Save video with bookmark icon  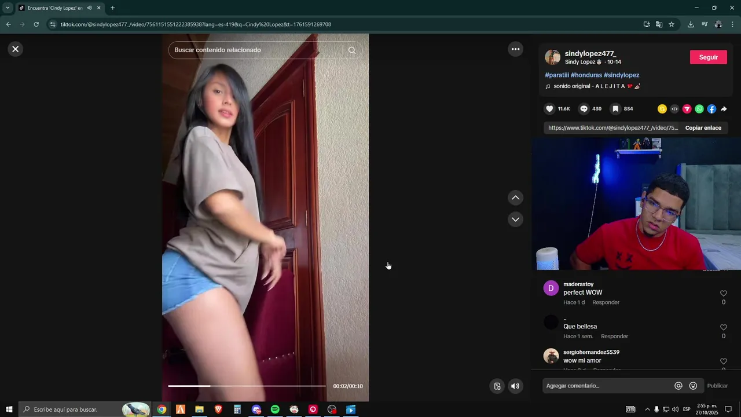tap(615, 109)
